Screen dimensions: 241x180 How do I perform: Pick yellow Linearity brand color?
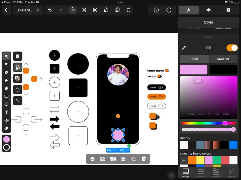click(200, 160)
